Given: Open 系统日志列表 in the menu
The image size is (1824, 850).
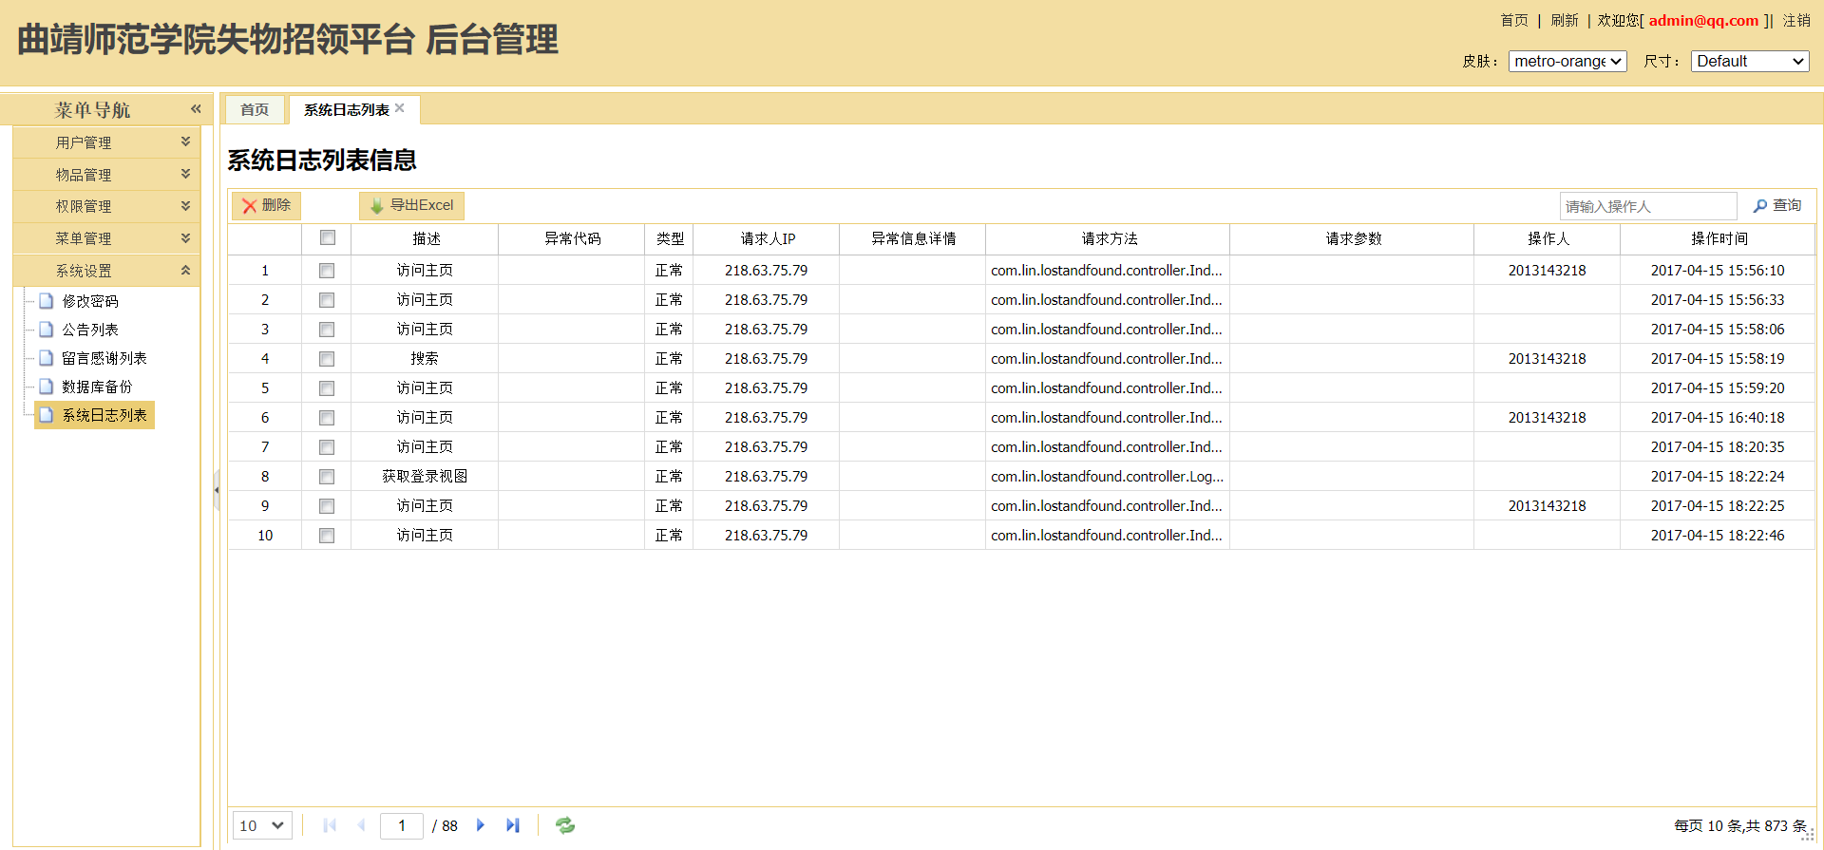Looking at the screenshot, I should [x=104, y=415].
